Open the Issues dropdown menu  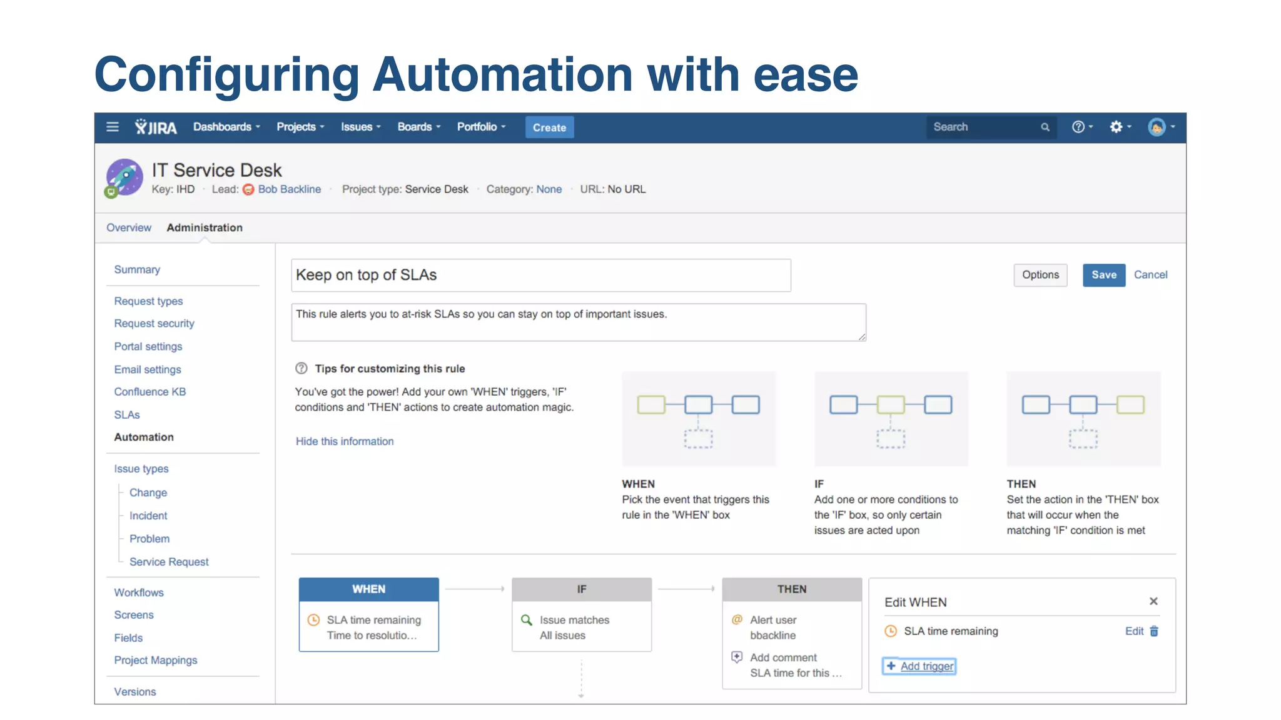[360, 127]
